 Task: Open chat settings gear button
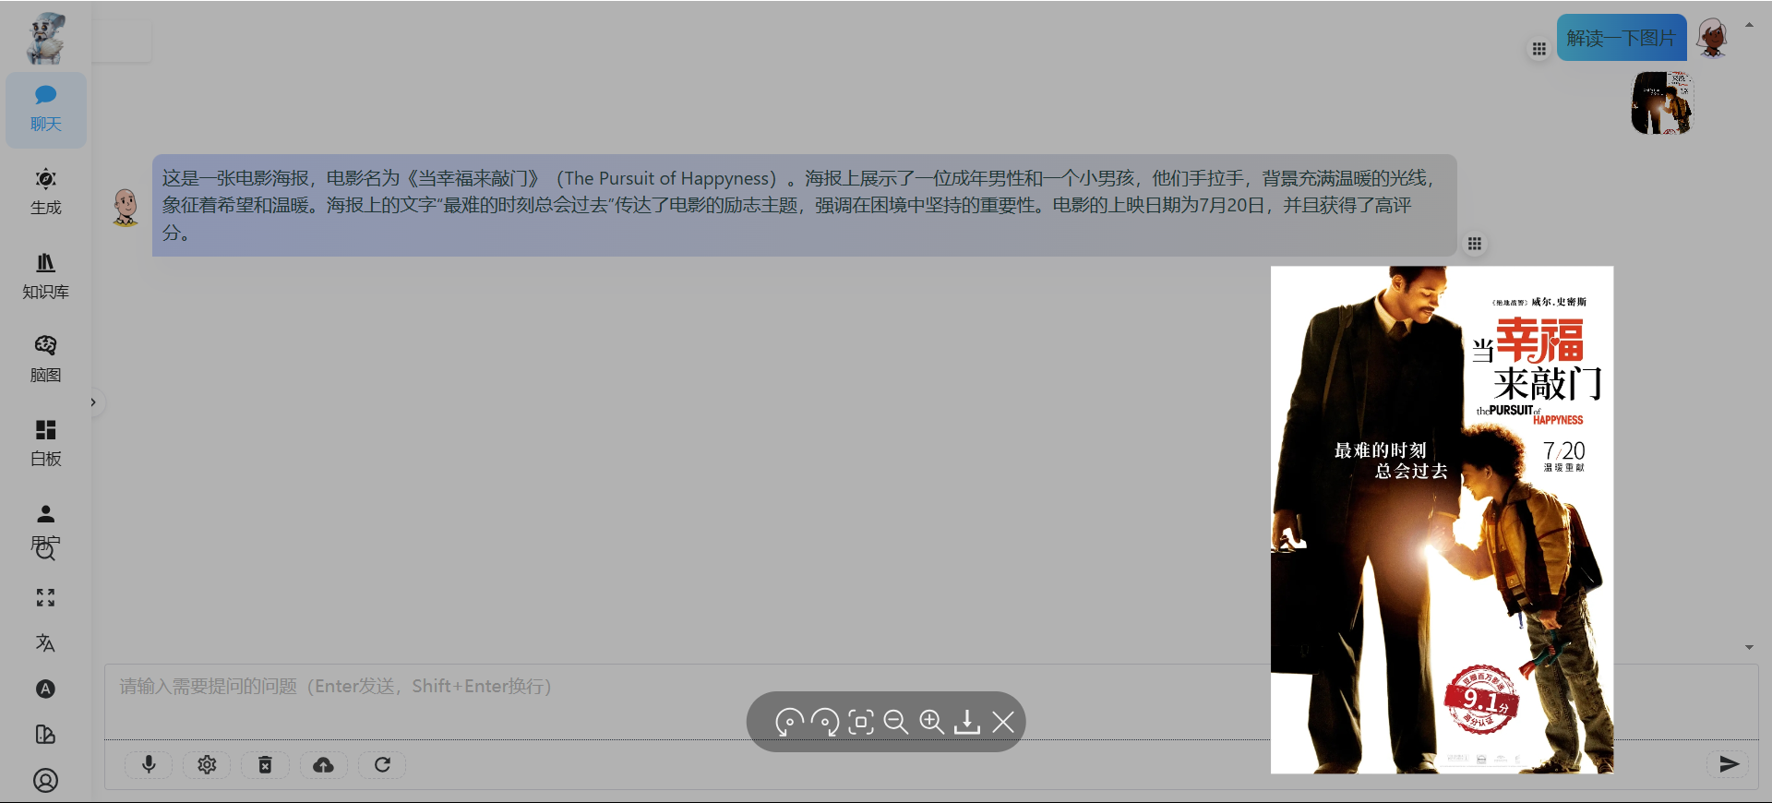pyautogui.click(x=207, y=764)
